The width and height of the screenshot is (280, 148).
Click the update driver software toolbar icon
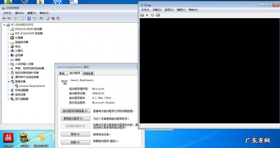[48, 18]
